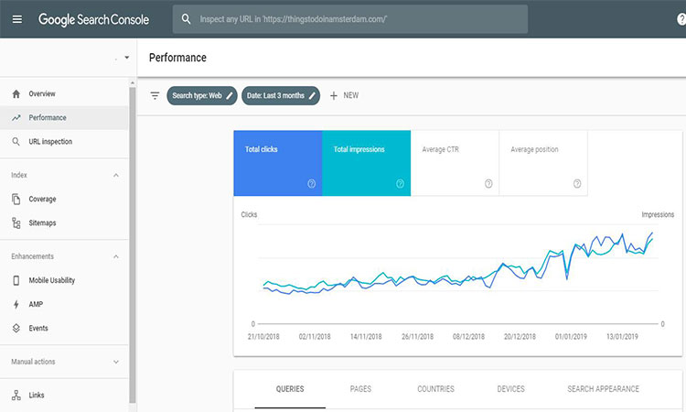The width and height of the screenshot is (686, 412).
Task: Open the property selector dropdown arrow
Action: [x=126, y=58]
